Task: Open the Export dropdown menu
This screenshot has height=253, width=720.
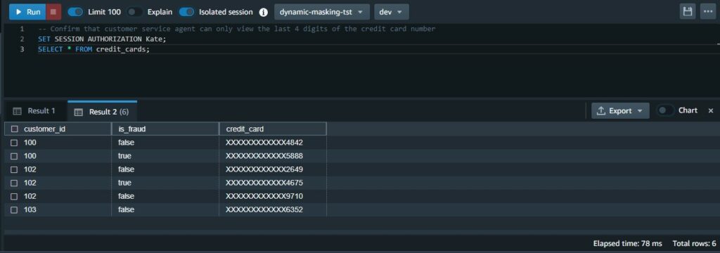Action: pos(620,110)
